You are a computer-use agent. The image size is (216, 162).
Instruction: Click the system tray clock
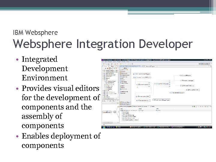click(210, 127)
